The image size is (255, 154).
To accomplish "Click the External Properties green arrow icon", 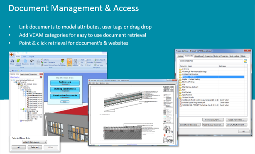I will pyautogui.click(x=18, y=61).
